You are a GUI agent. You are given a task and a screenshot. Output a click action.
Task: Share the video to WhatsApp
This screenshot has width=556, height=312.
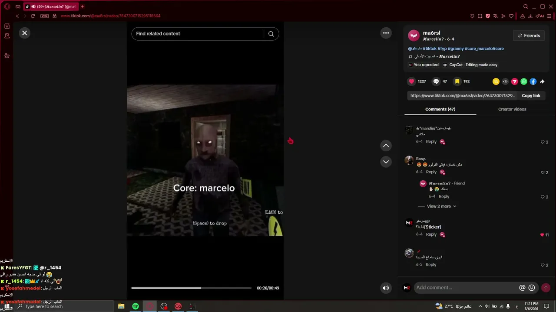click(x=524, y=81)
